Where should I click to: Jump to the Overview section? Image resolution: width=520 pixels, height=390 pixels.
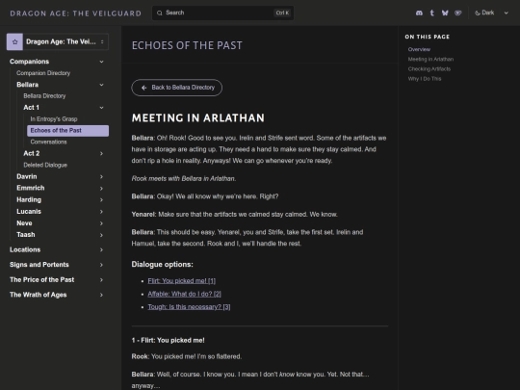[419, 49]
